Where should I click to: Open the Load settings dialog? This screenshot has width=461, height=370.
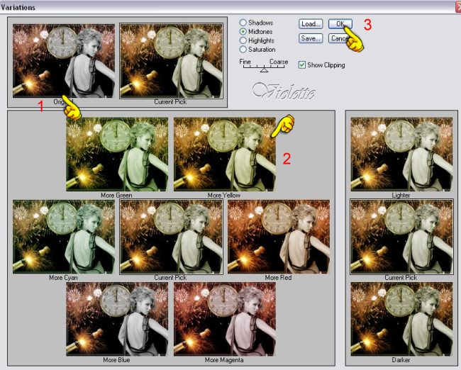point(311,23)
